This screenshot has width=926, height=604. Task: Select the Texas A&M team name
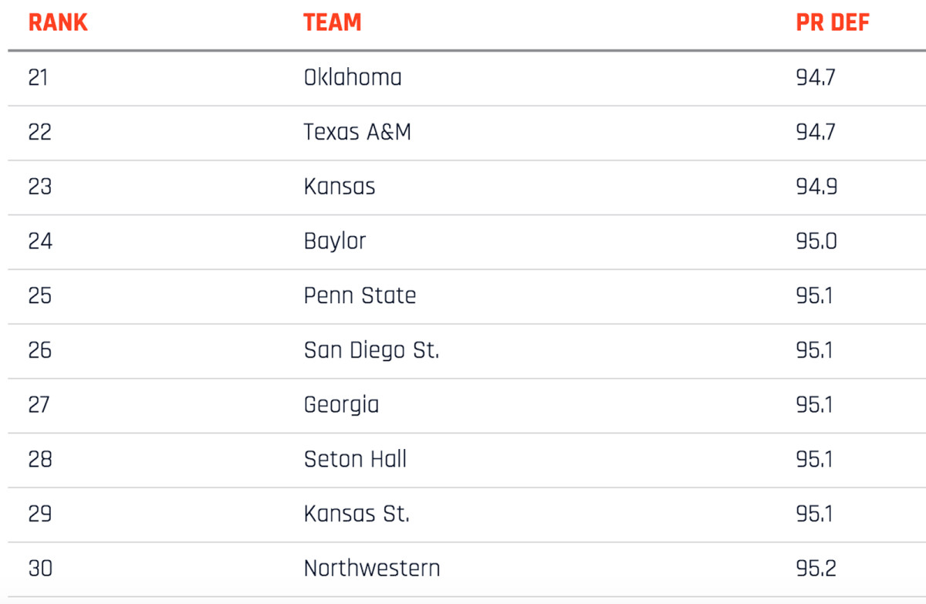[357, 132]
